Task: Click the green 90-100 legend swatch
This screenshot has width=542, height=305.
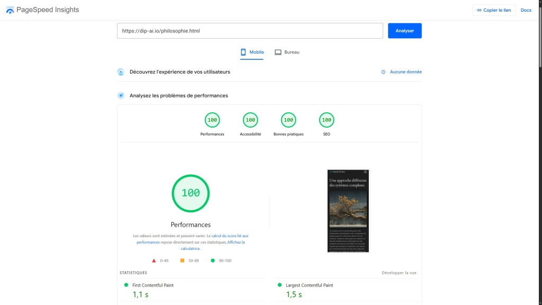Action: [212, 260]
